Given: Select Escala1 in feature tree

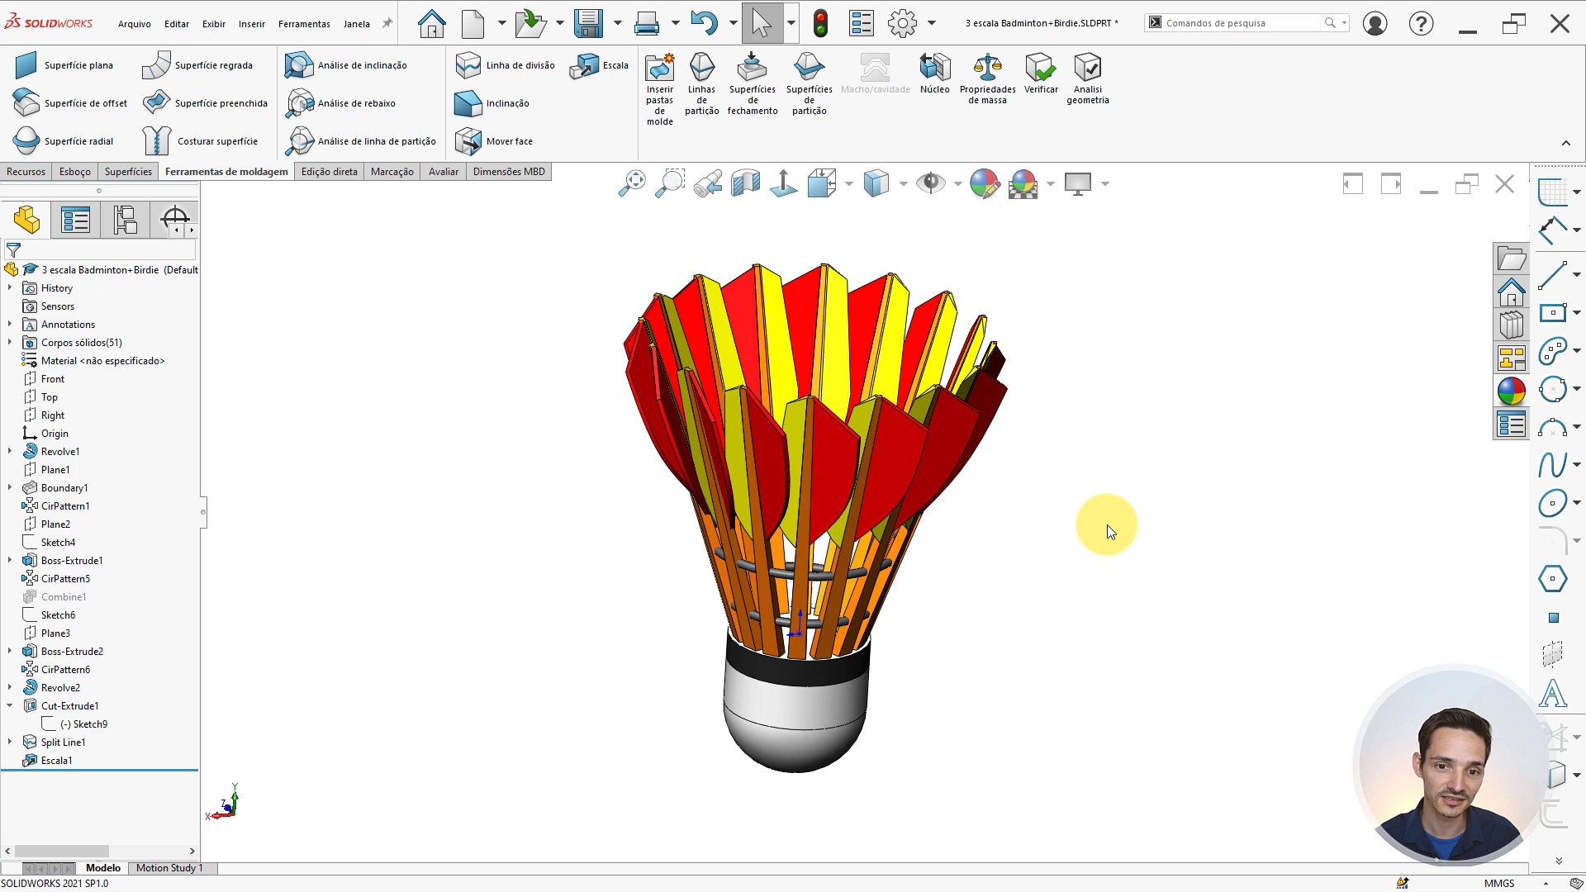Looking at the screenshot, I should click(x=57, y=761).
